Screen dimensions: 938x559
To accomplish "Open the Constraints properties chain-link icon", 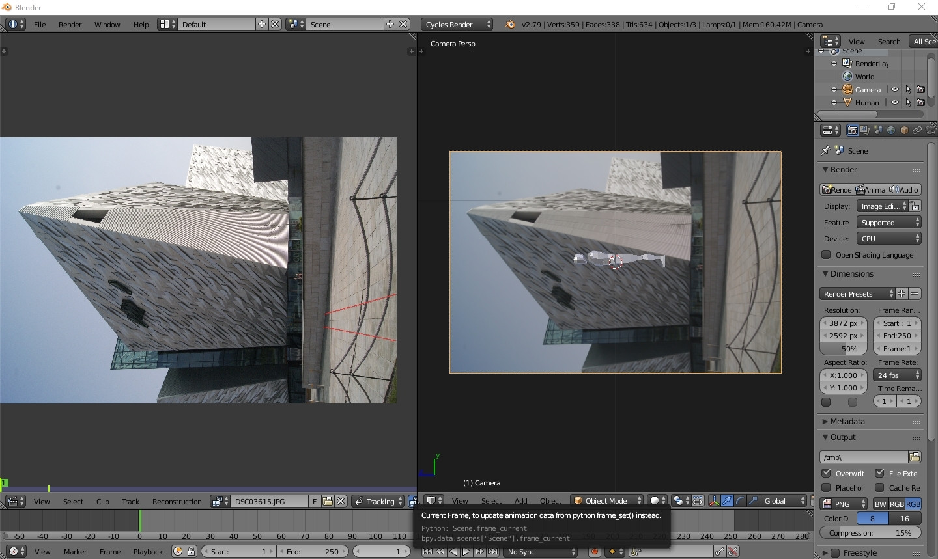I will click(x=917, y=130).
